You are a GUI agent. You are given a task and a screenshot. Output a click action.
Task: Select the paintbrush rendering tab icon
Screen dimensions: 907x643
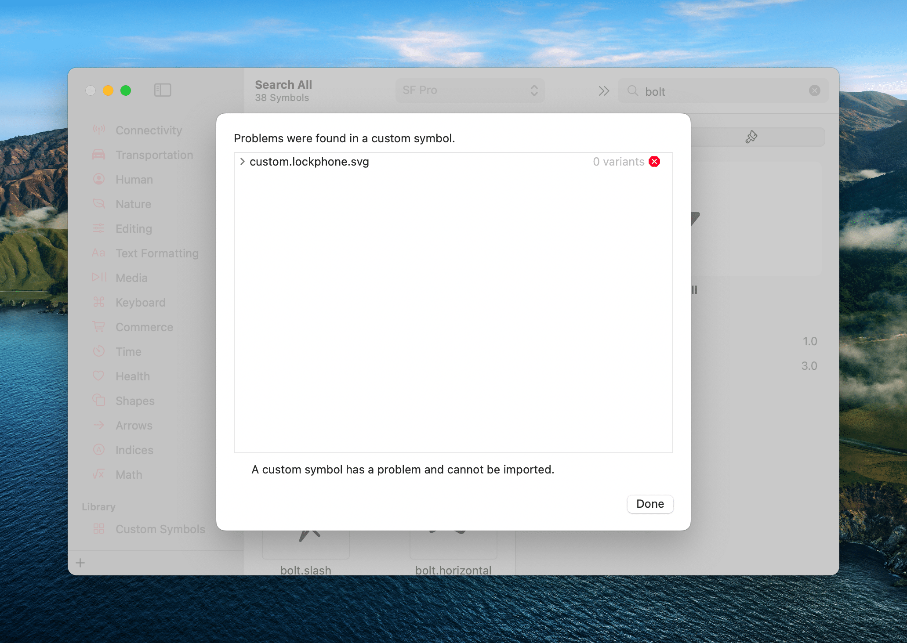(x=751, y=137)
